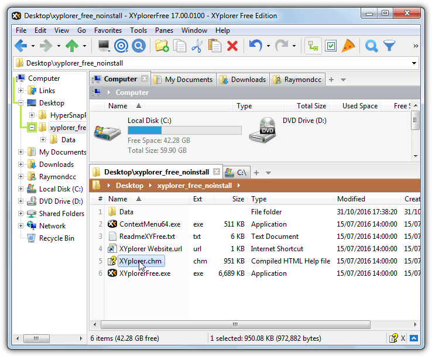Viewport: 432px width, 356px height.
Task: Expand Local Disk (C:) tree node
Action: pos(20,189)
